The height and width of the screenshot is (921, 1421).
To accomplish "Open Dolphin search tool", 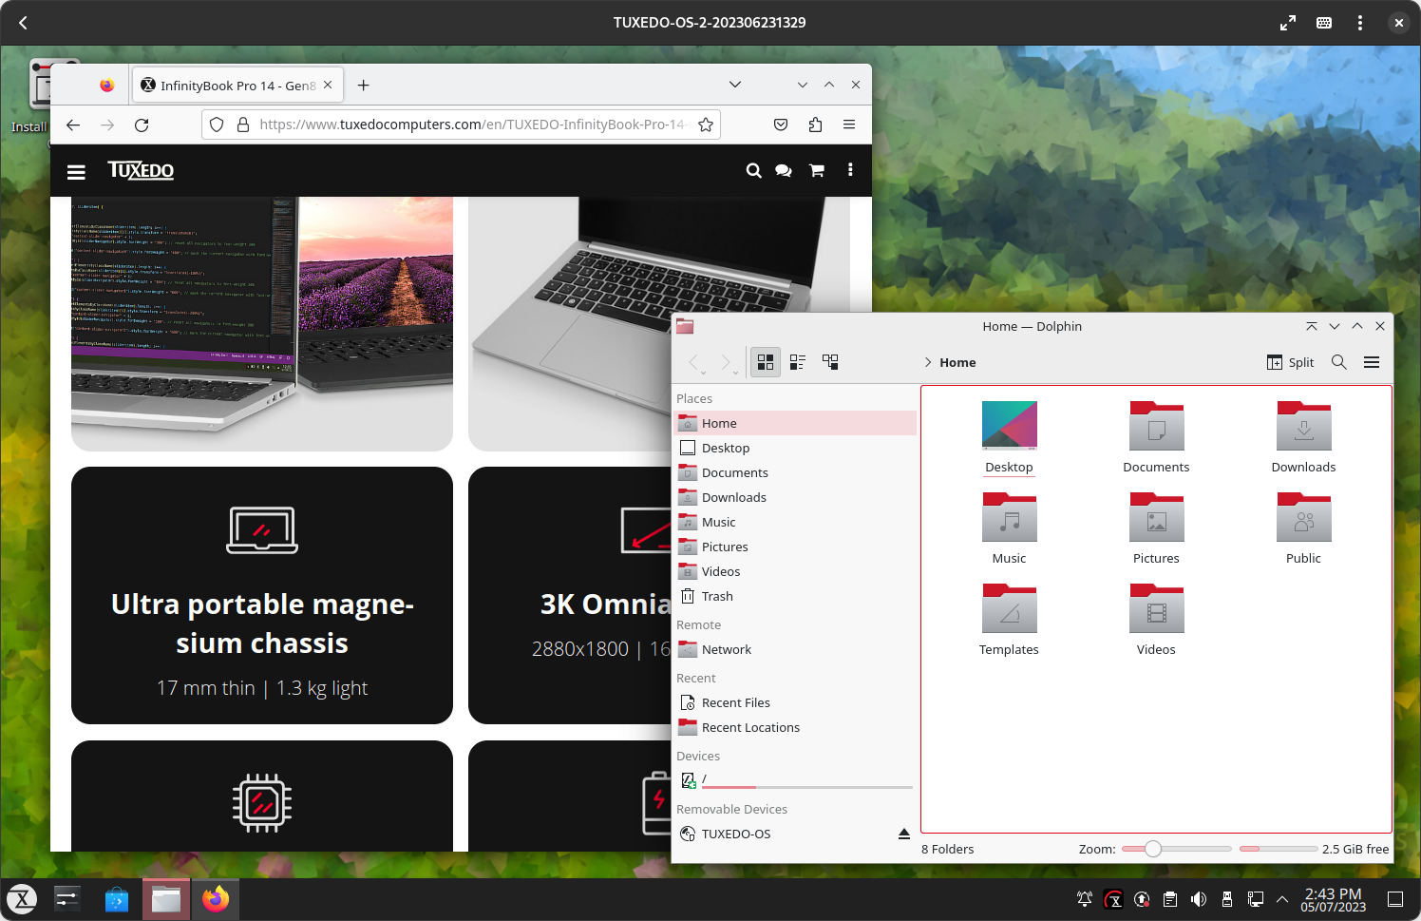I will tap(1339, 362).
